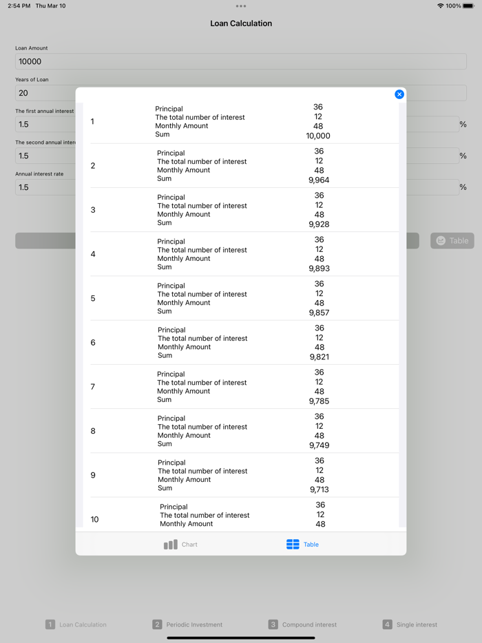Select row 5 in the payment table
Screen dimensions: 482x643
click(x=241, y=298)
